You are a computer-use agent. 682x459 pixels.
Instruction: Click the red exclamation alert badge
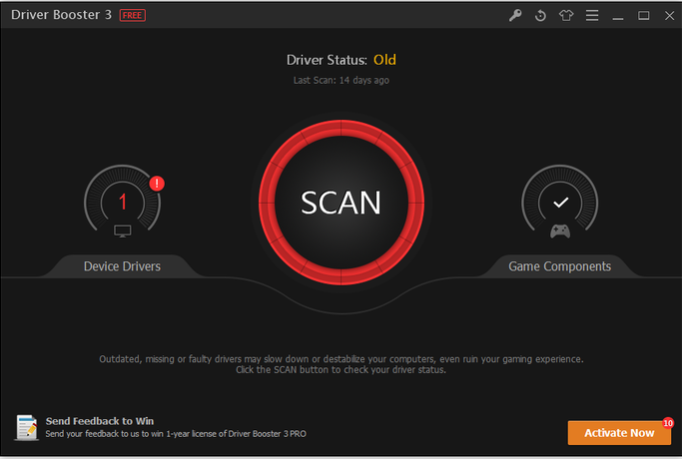[157, 184]
